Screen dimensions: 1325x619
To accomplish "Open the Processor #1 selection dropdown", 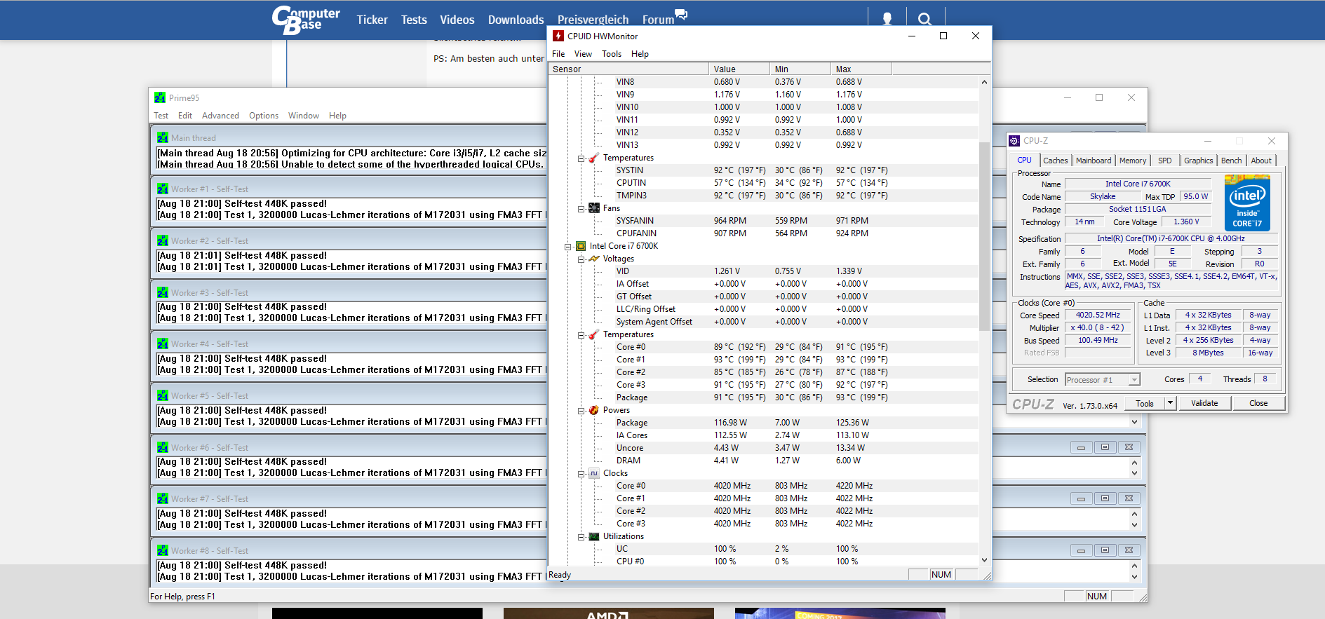I will (1134, 379).
